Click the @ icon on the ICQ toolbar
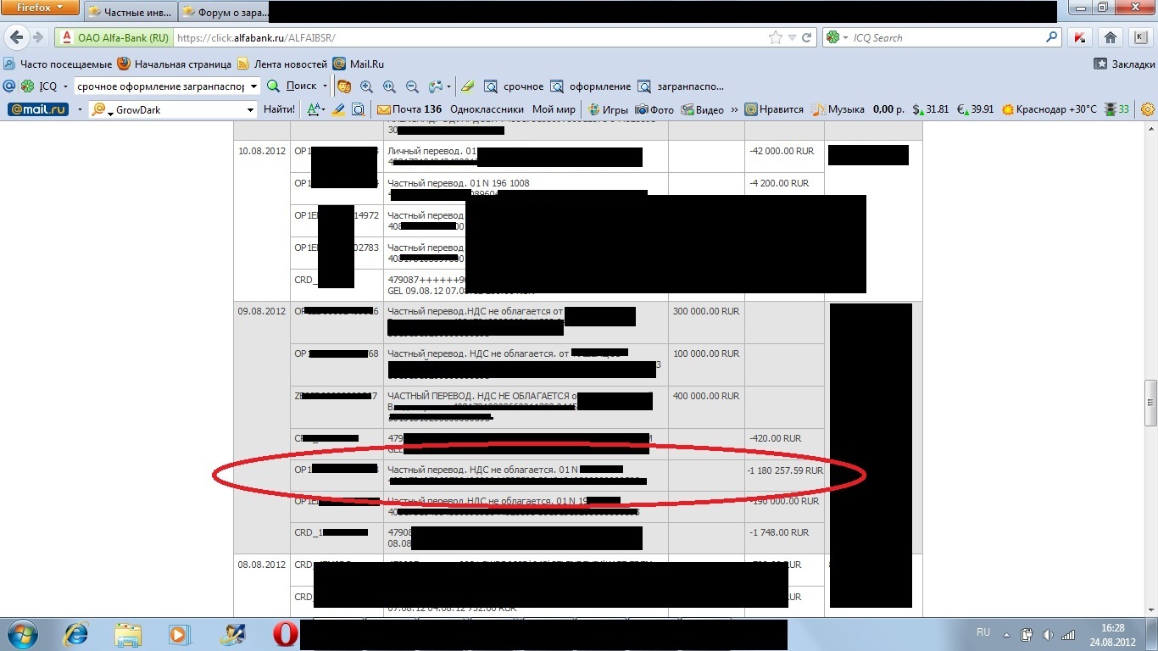The height and width of the screenshot is (651, 1158). coord(9,86)
